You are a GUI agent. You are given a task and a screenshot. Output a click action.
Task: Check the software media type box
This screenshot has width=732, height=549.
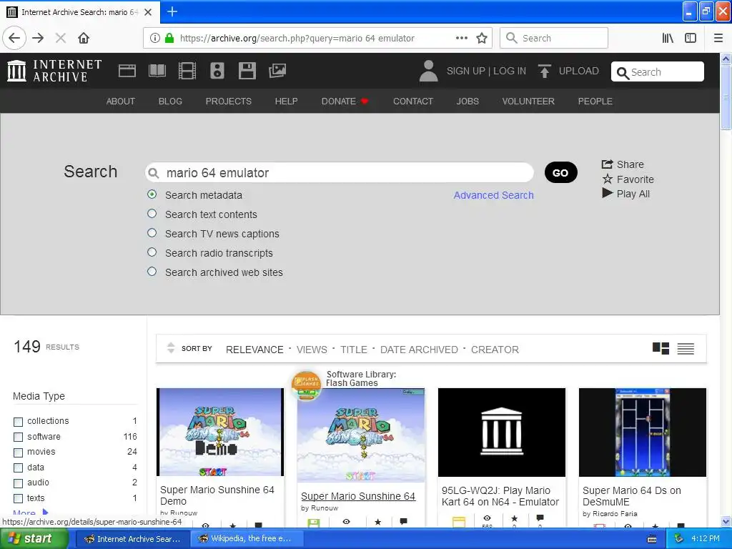pos(18,437)
